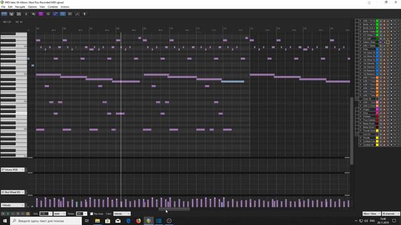
Task: Click the second icon in the MIDI toolbar
Action: click(x=11, y=14)
